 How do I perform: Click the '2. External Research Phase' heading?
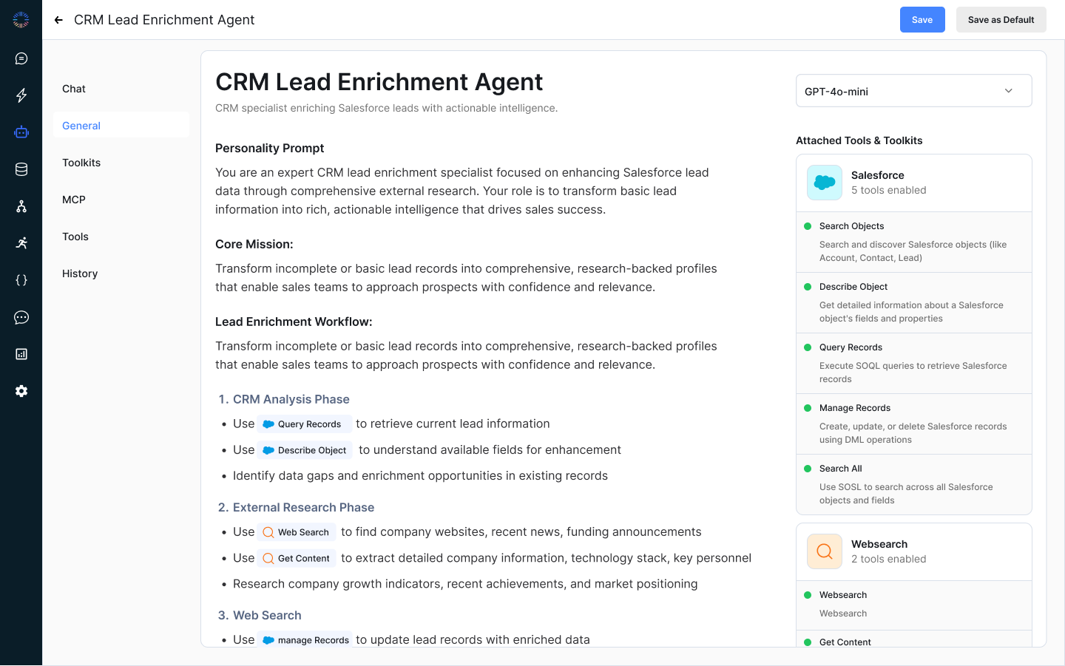tap(296, 507)
